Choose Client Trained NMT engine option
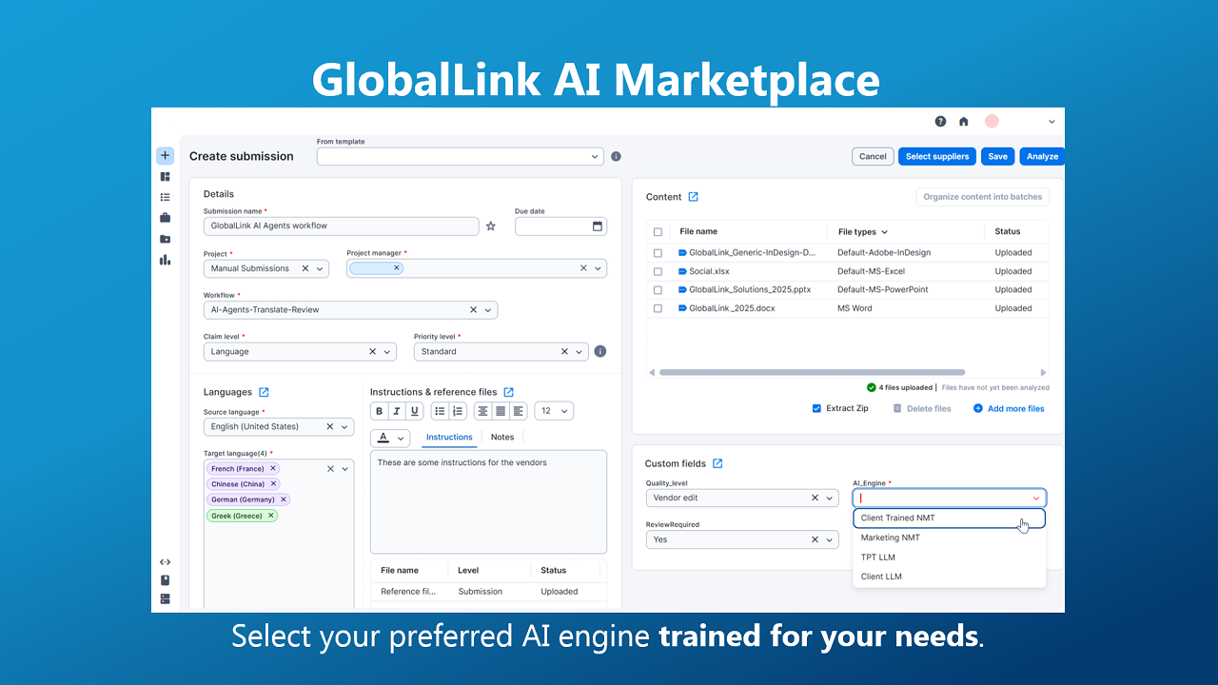The height and width of the screenshot is (685, 1218). 950,518
